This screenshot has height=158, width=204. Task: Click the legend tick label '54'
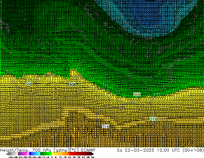[93, 157]
